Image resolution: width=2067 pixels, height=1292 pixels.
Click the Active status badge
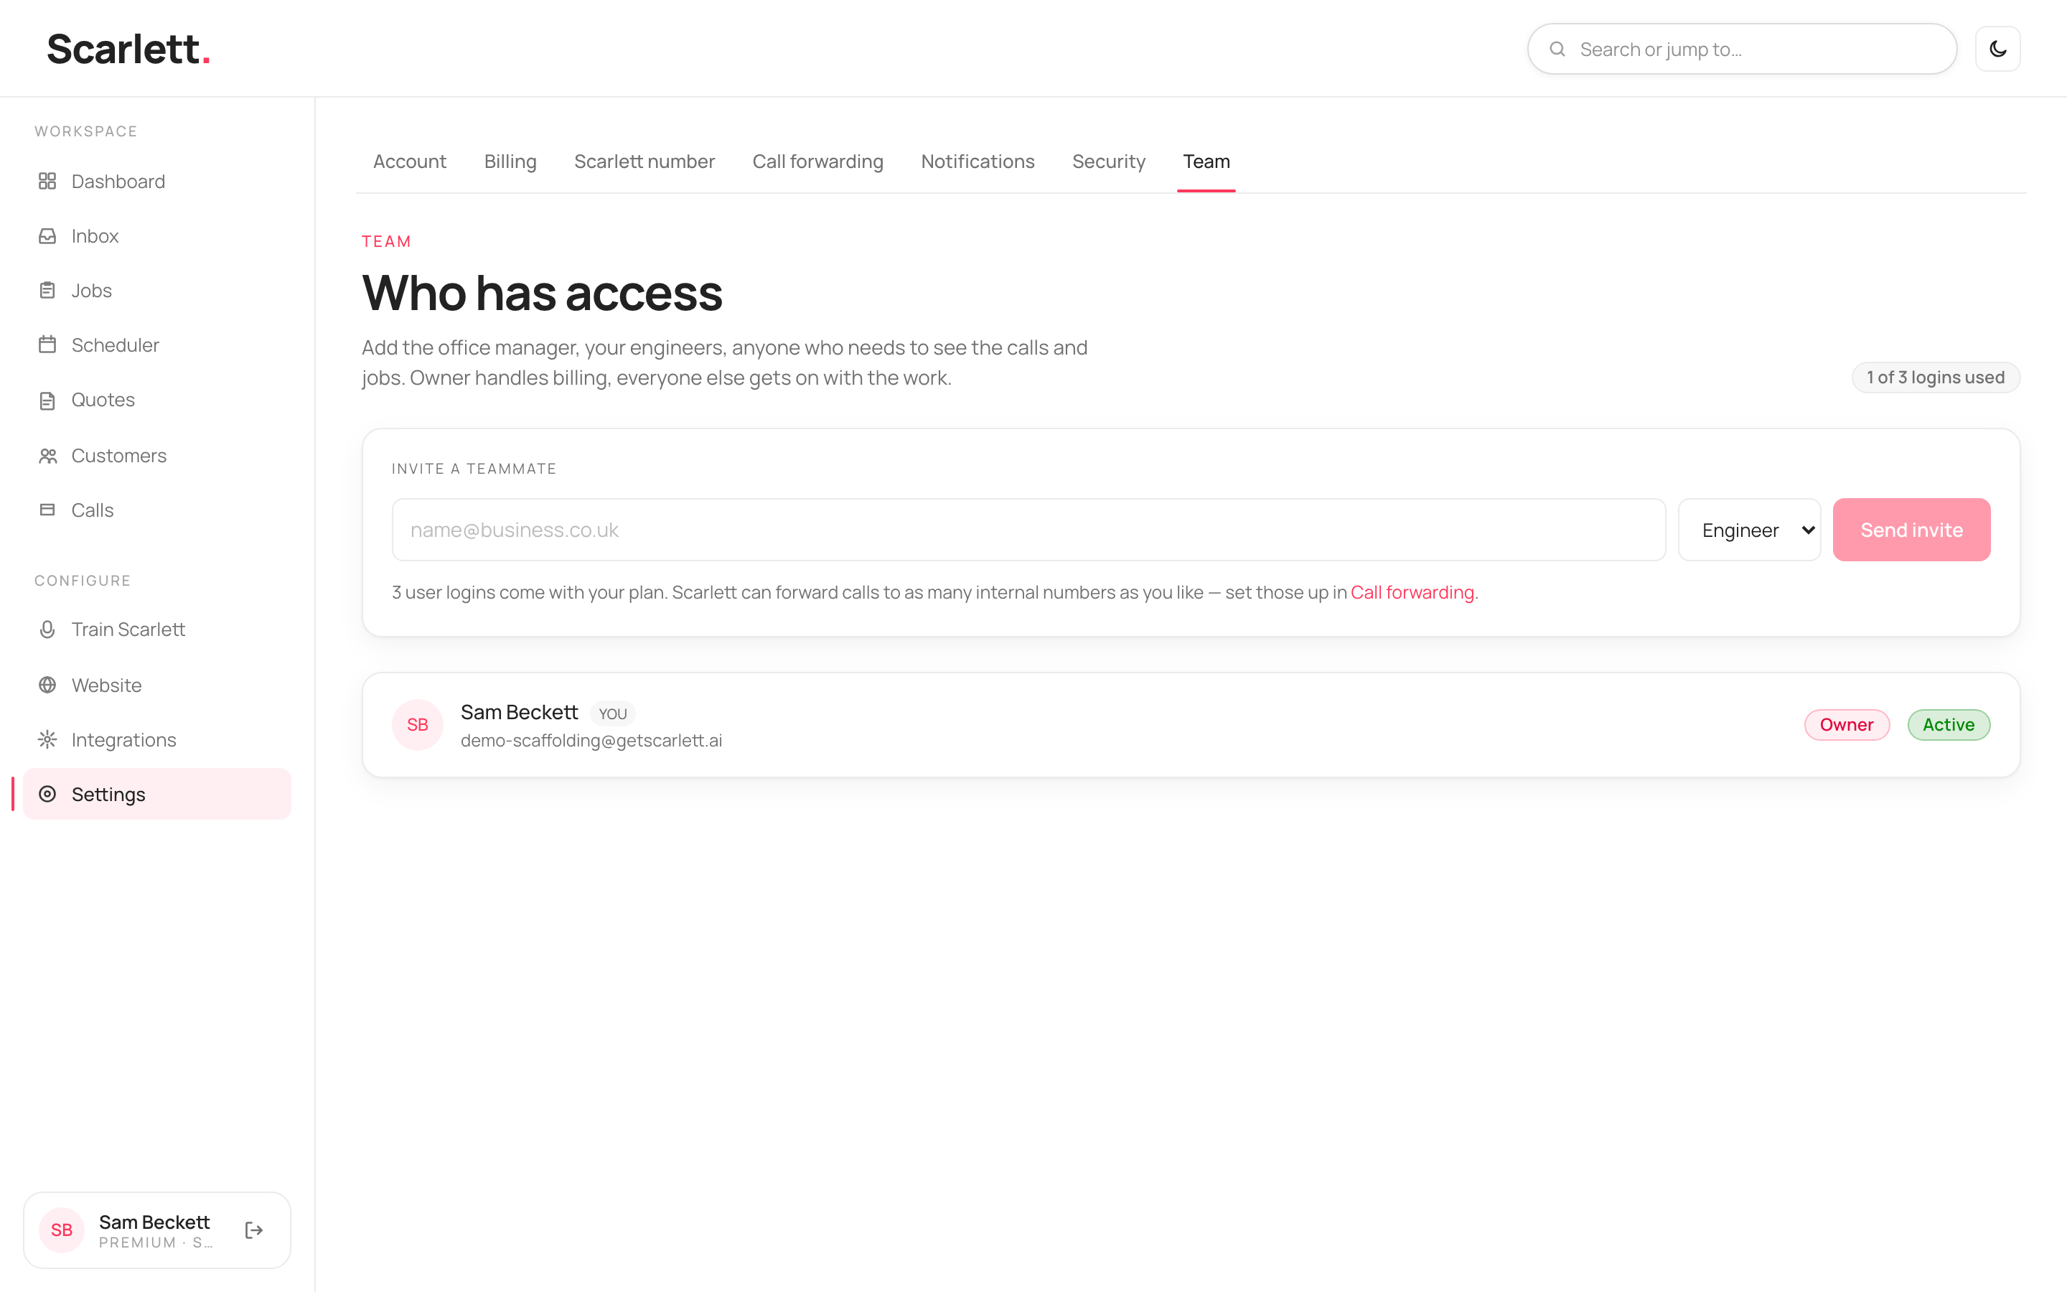point(1949,725)
